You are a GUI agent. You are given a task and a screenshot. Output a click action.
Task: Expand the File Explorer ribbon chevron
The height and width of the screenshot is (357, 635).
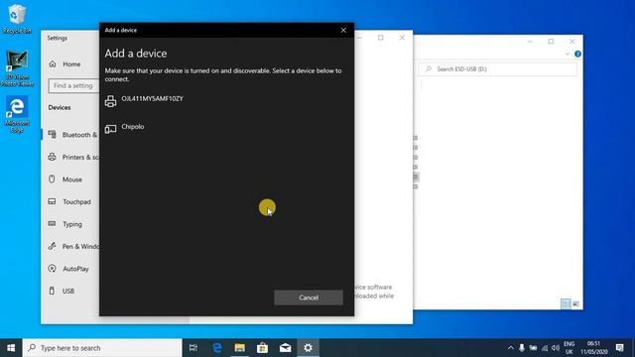tap(568, 54)
